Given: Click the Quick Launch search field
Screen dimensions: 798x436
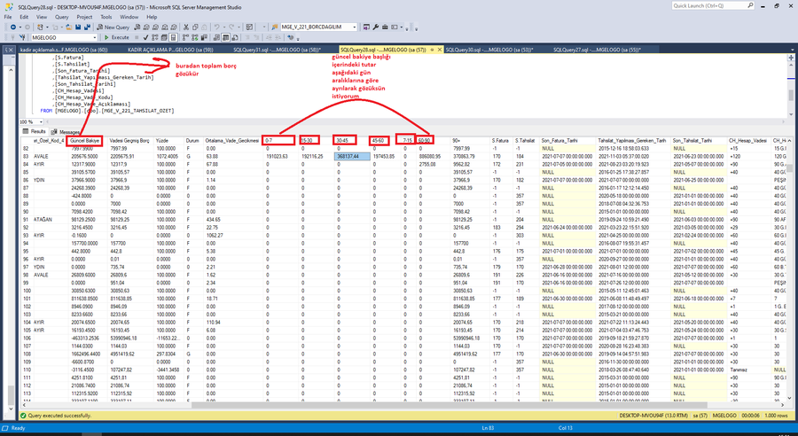Looking at the screenshot, I should [713, 6].
